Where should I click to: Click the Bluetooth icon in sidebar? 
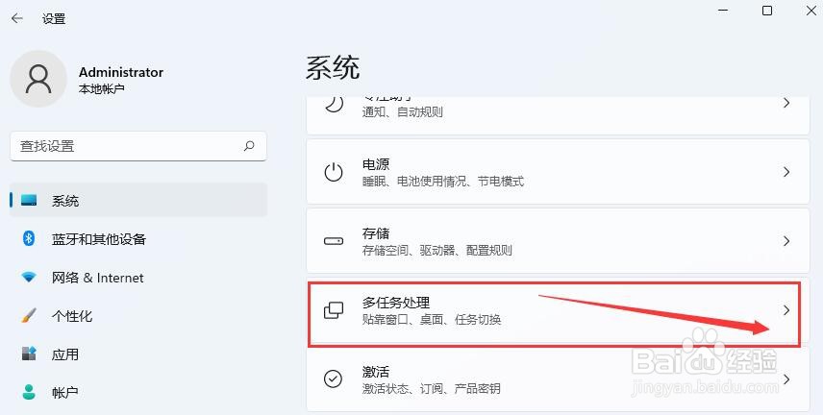(29, 238)
